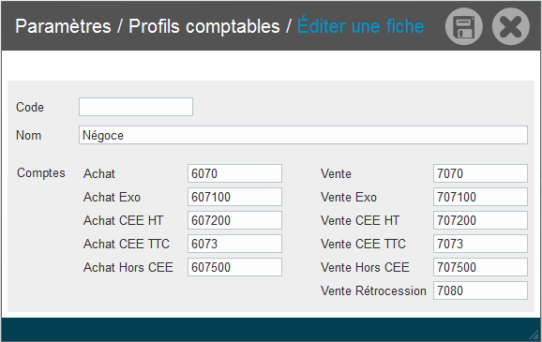
Task: Click the window resize grip corner
Action: [x=534, y=335]
